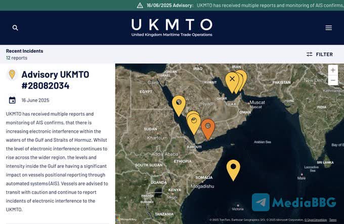
Task: Click the advisory warning triangle icon
Action: [140, 5]
